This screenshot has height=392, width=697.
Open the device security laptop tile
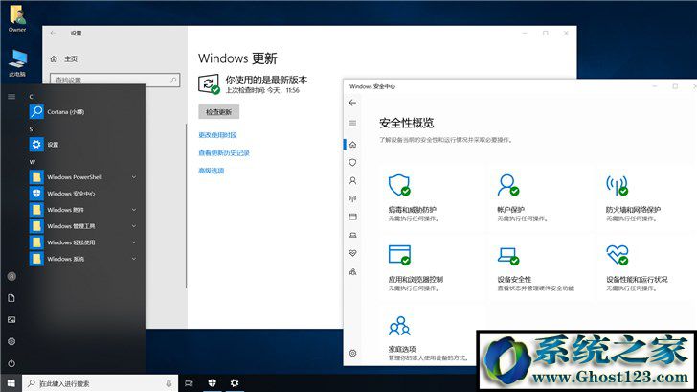535,267
